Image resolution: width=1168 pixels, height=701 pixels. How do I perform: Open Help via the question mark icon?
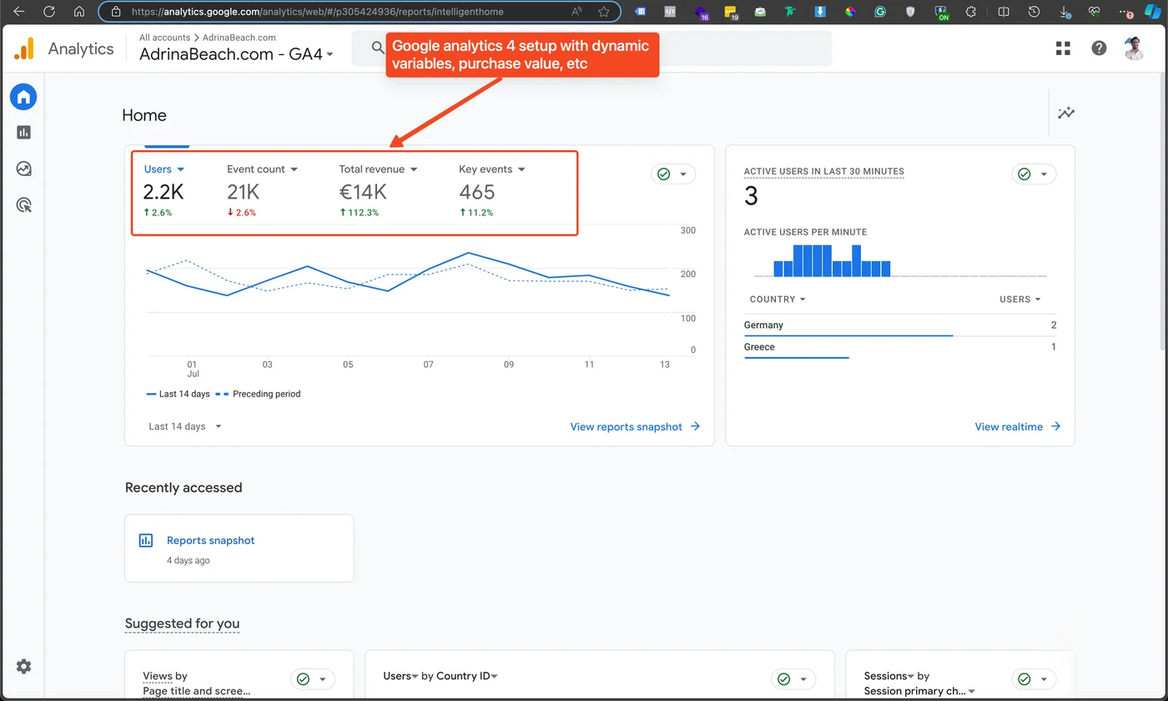coord(1099,48)
